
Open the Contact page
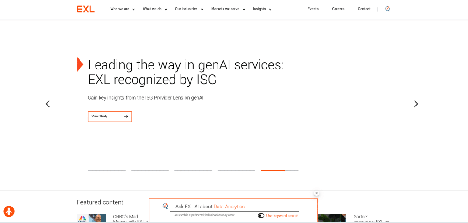click(x=364, y=9)
